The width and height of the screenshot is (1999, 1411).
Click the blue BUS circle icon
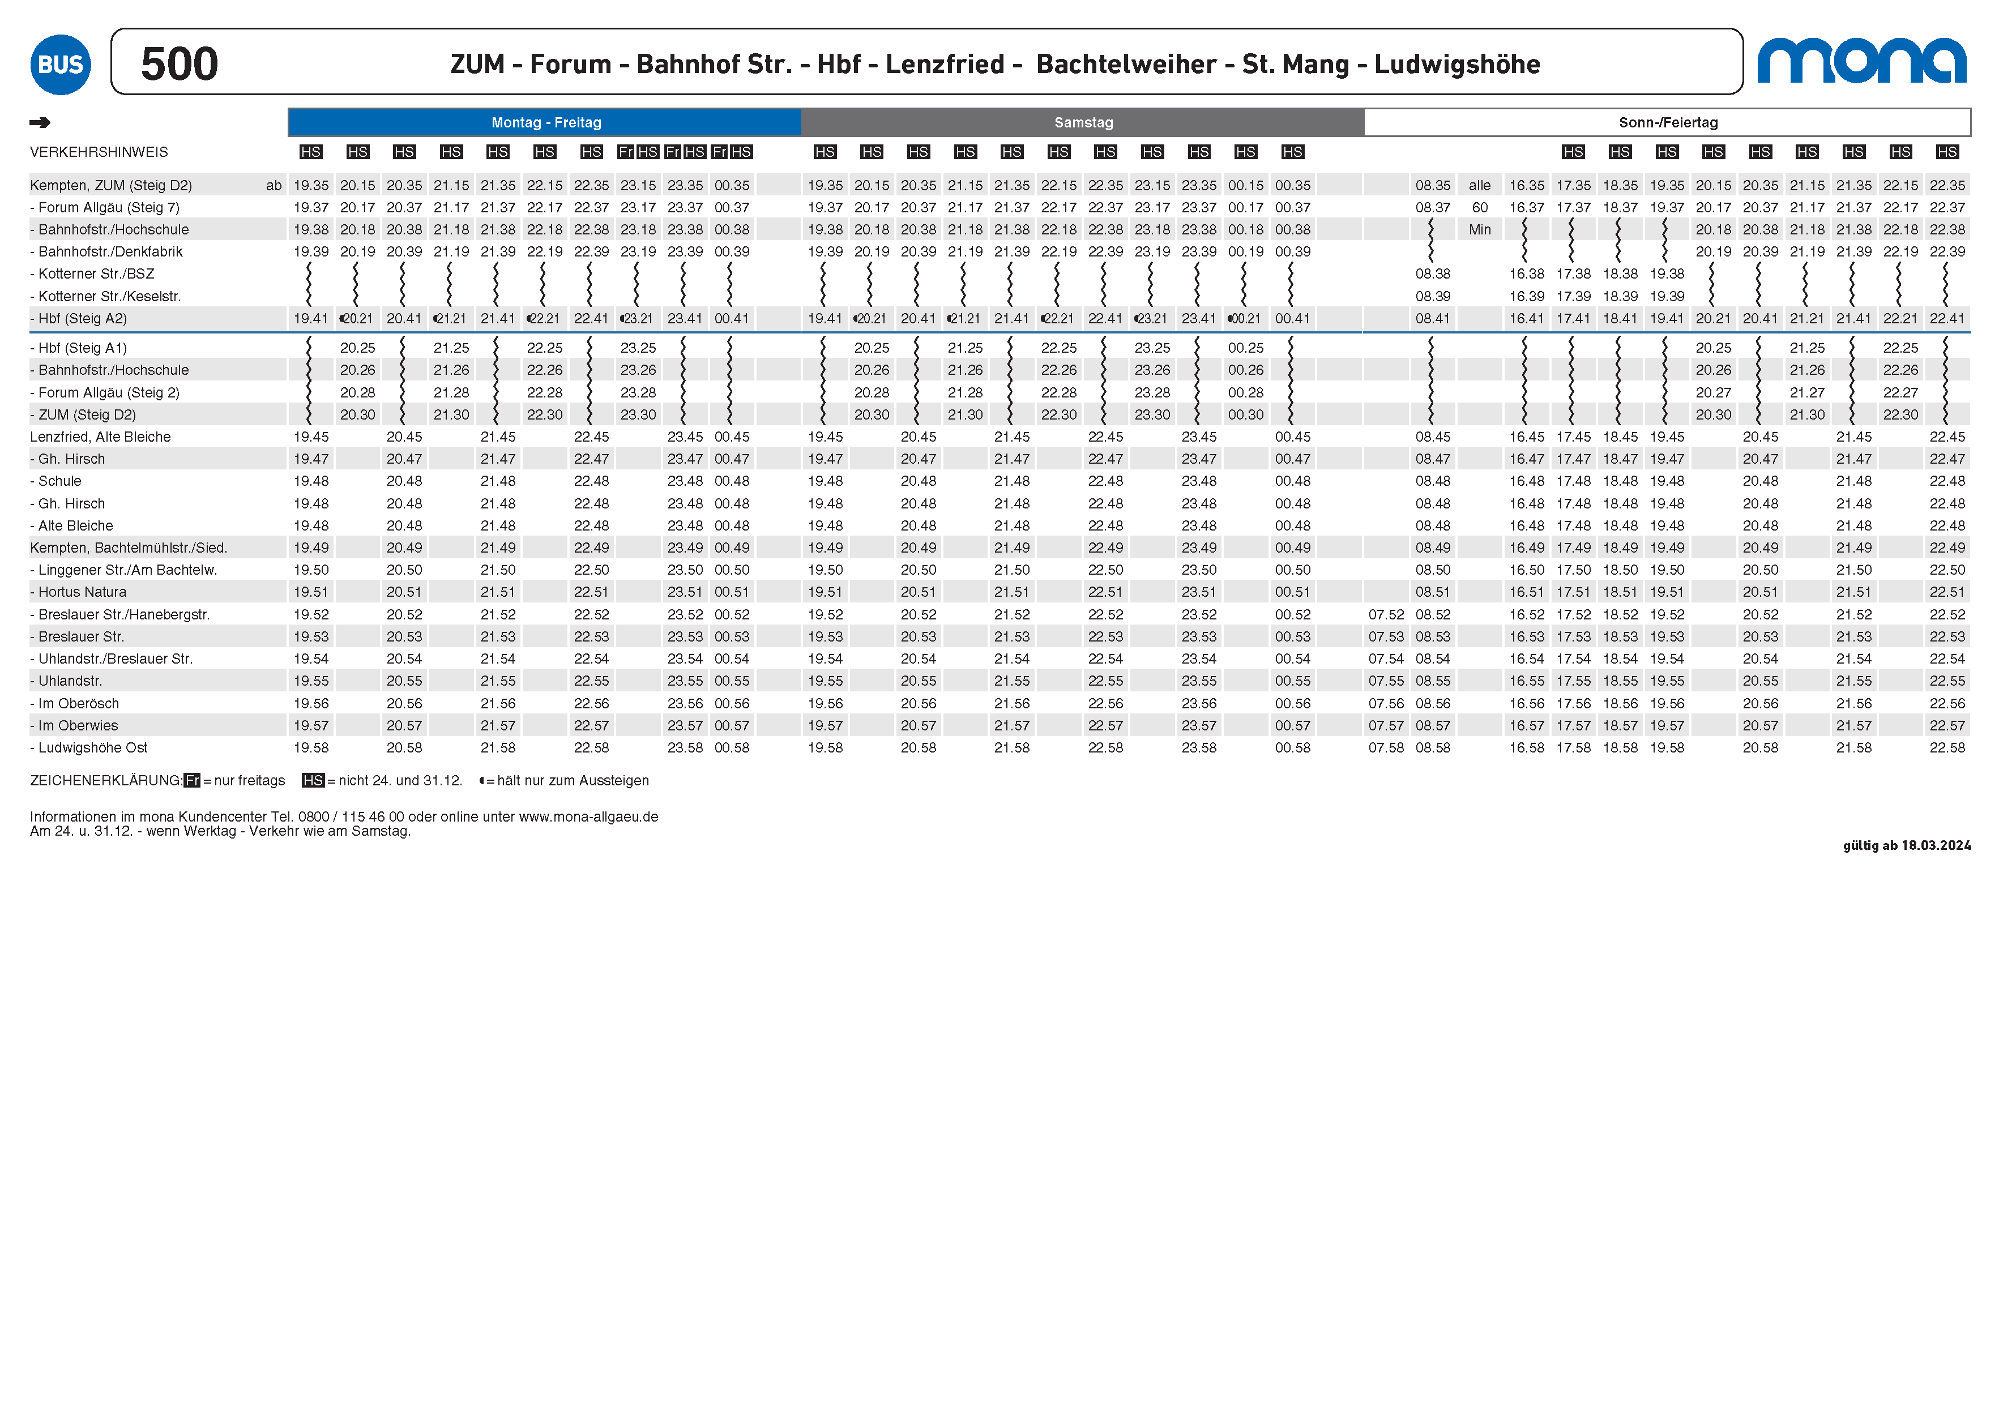(x=61, y=65)
